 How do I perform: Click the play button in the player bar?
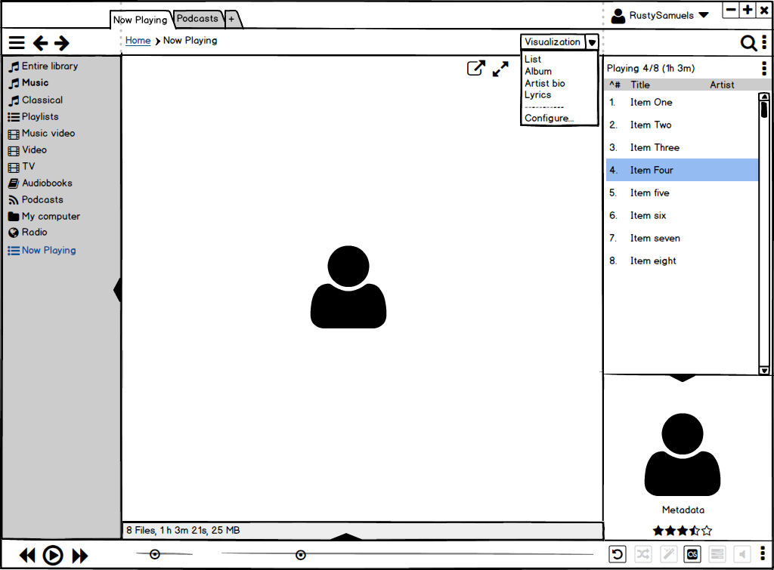(x=52, y=556)
